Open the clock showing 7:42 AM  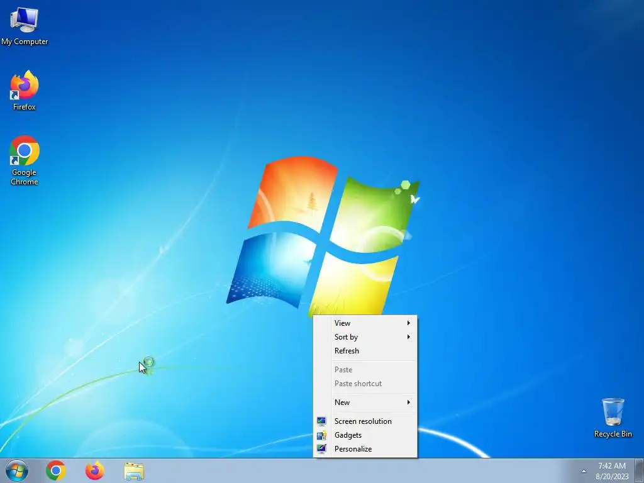612,471
